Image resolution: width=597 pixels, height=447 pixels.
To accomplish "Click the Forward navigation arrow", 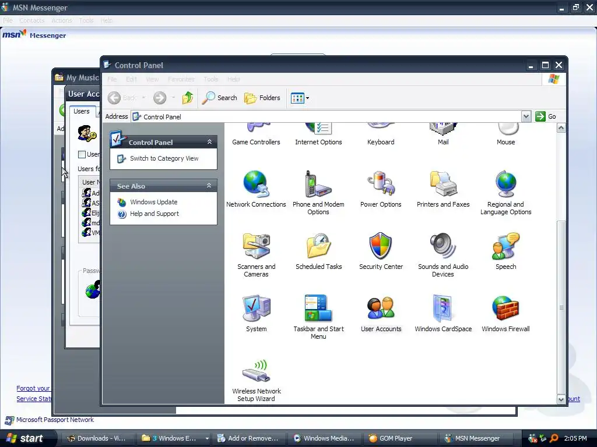I will pos(160,98).
